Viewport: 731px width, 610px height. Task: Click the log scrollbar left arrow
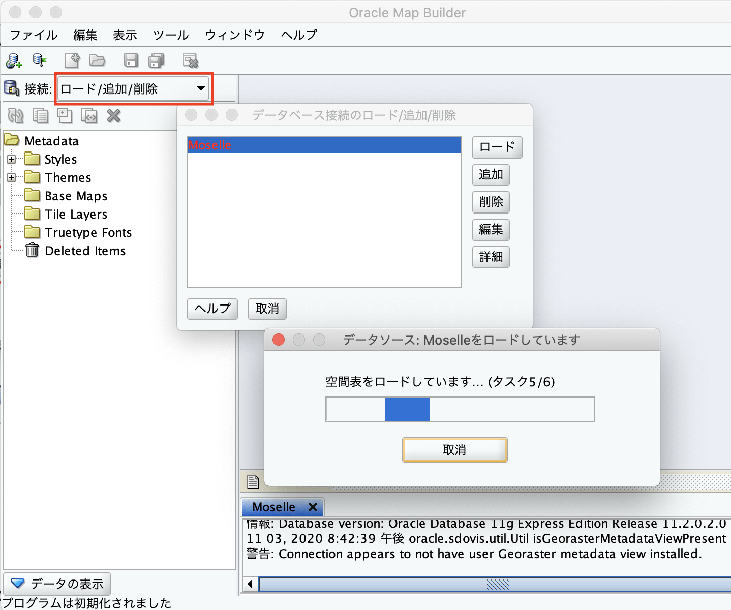tap(250, 585)
